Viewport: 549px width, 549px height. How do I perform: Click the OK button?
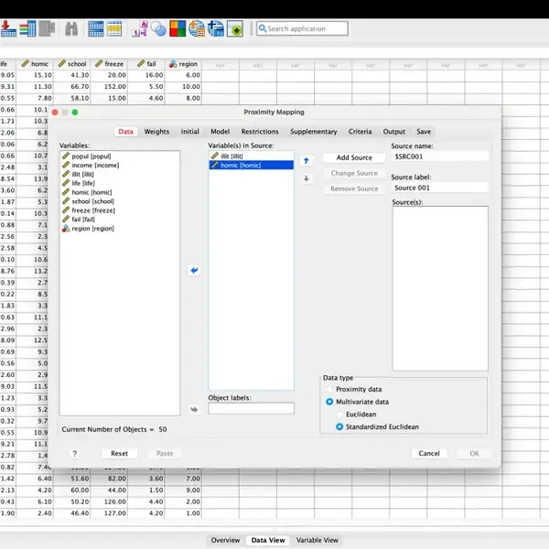tap(474, 454)
